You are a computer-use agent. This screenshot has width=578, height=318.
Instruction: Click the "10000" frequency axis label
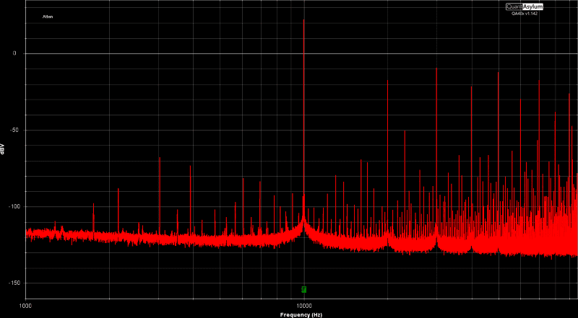[303, 305]
